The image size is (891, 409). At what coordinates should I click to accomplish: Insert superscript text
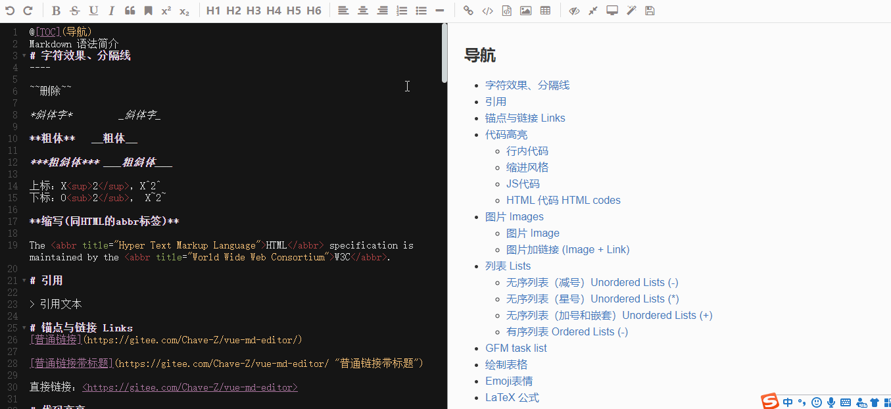[x=166, y=10]
